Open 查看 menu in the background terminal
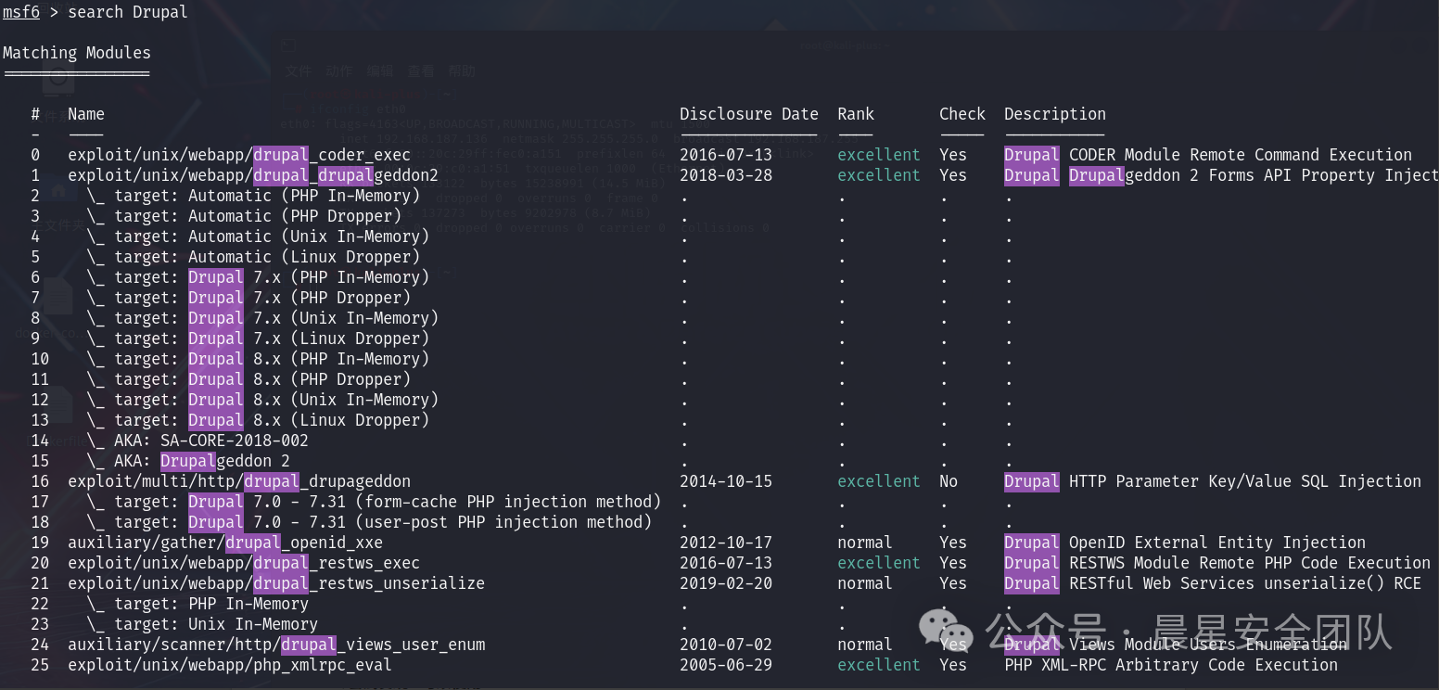 tap(421, 71)
